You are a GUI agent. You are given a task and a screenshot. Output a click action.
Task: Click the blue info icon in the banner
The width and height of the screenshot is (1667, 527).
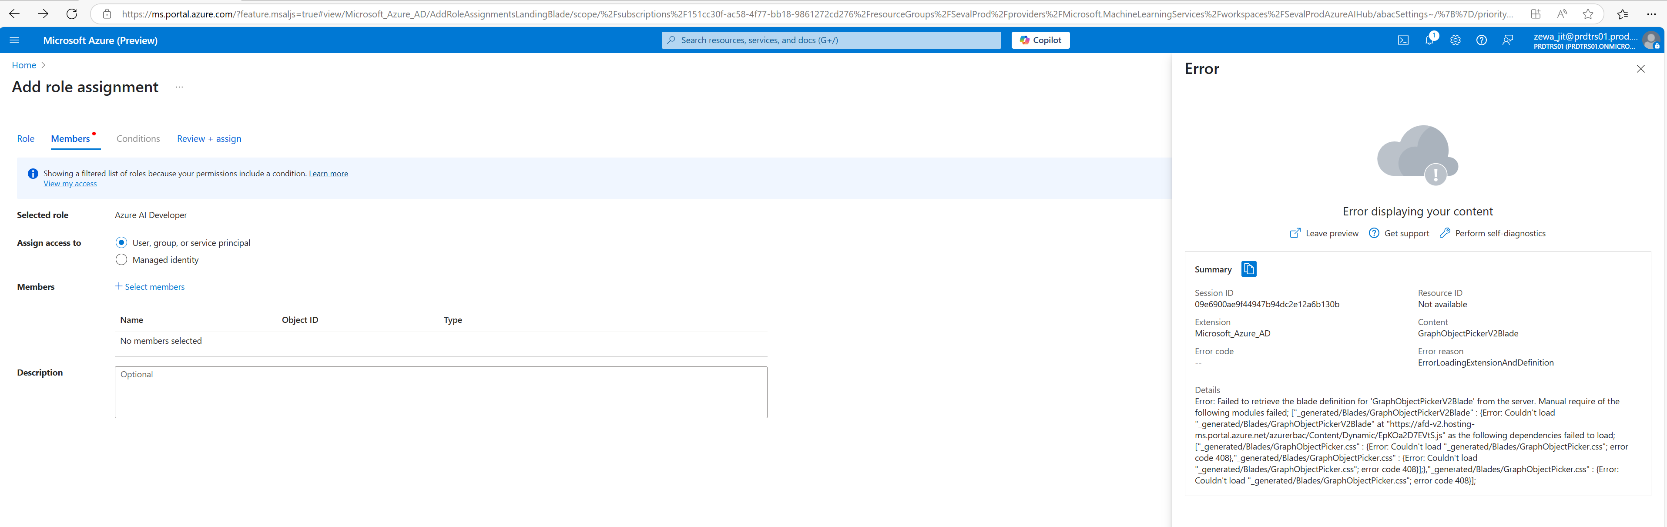[x=33, y=174]
